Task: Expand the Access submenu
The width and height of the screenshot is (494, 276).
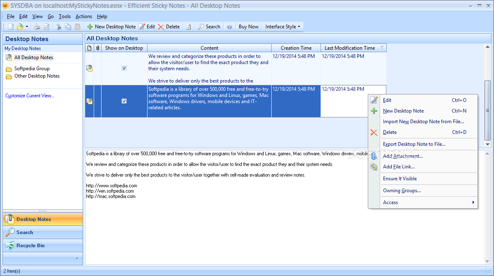Action: click(423, 202)
